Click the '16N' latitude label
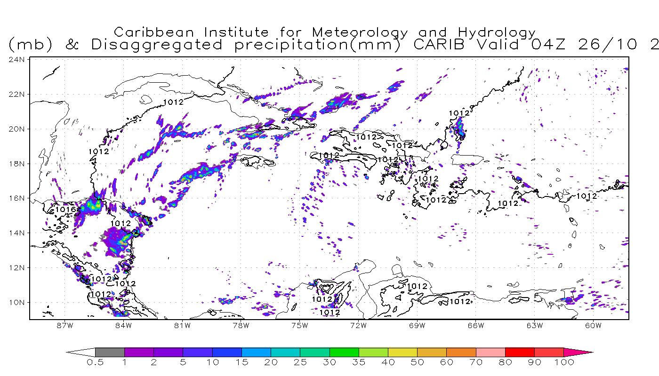659x376 pixels. point(16,198)
